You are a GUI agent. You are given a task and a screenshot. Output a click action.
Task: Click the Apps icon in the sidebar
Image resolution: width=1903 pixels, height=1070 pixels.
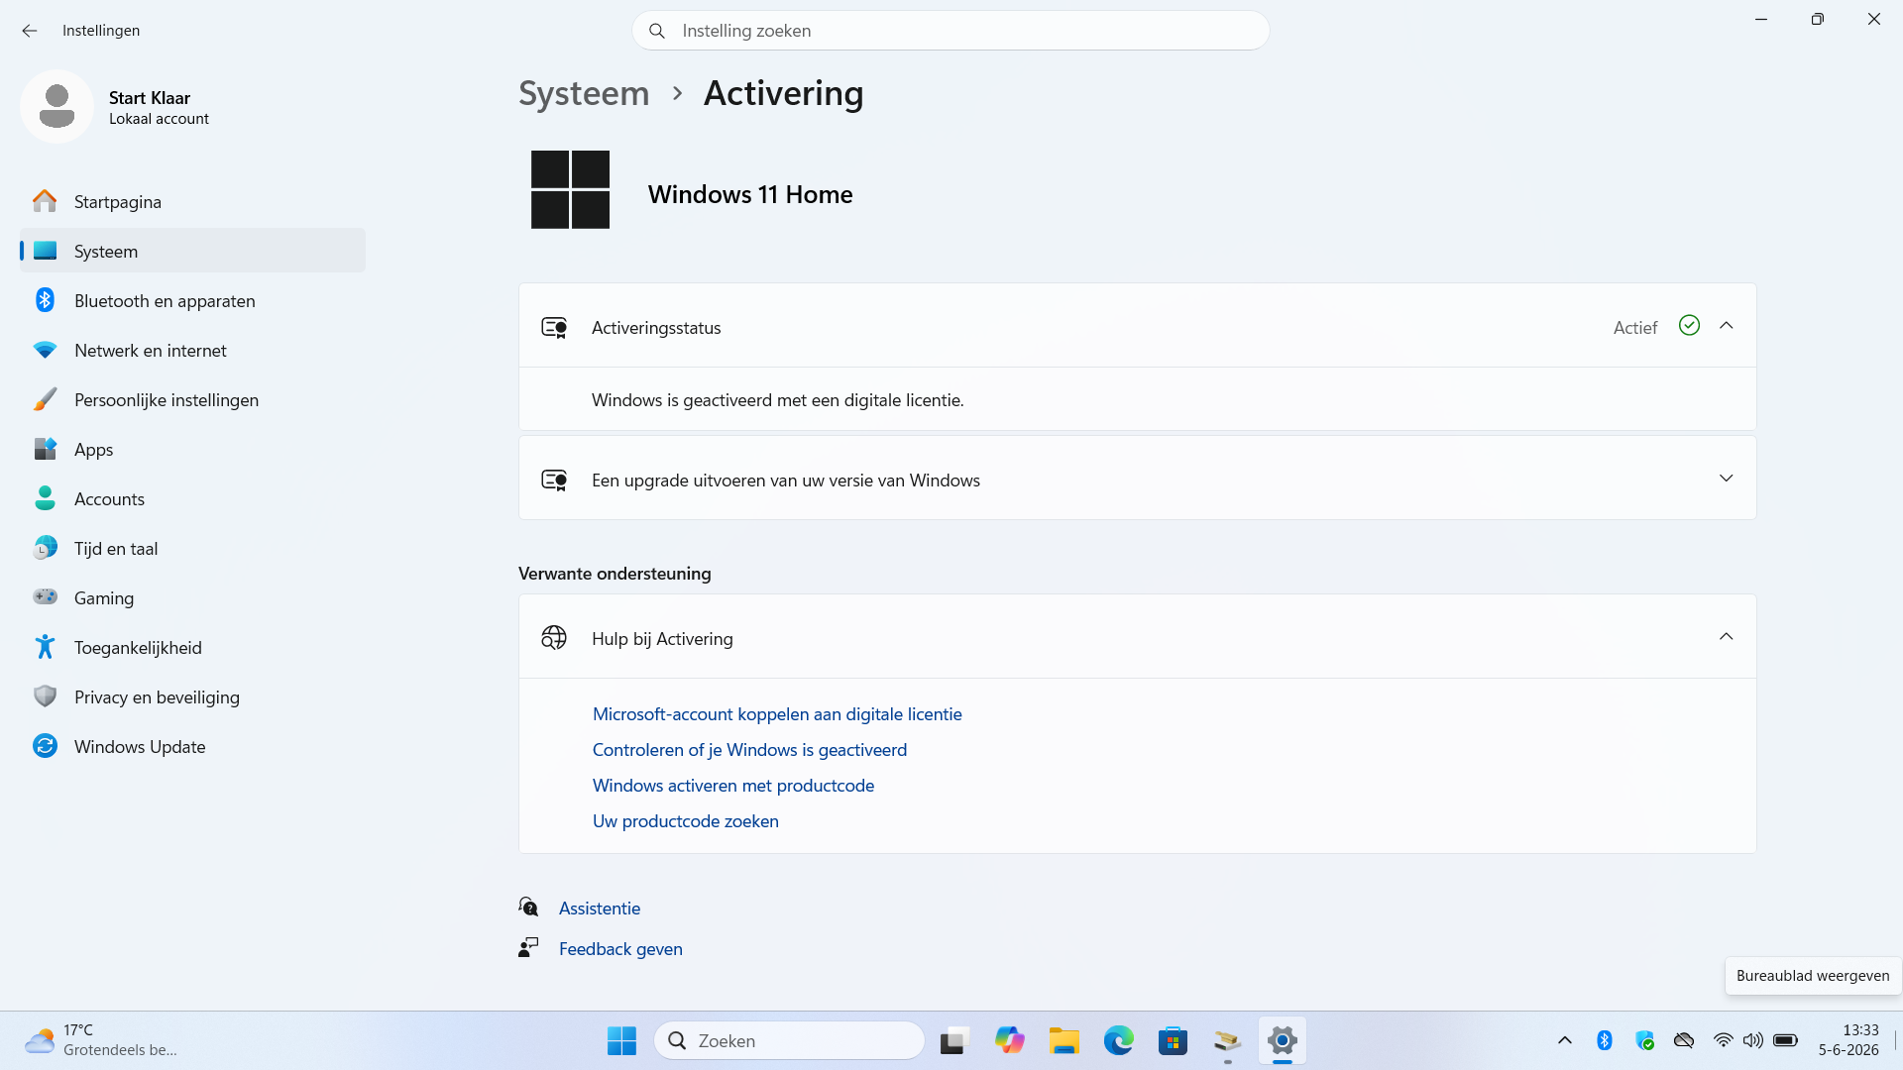(x=45, y=449)
